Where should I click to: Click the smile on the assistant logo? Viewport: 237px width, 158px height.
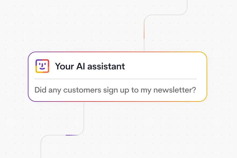point(42,69)
